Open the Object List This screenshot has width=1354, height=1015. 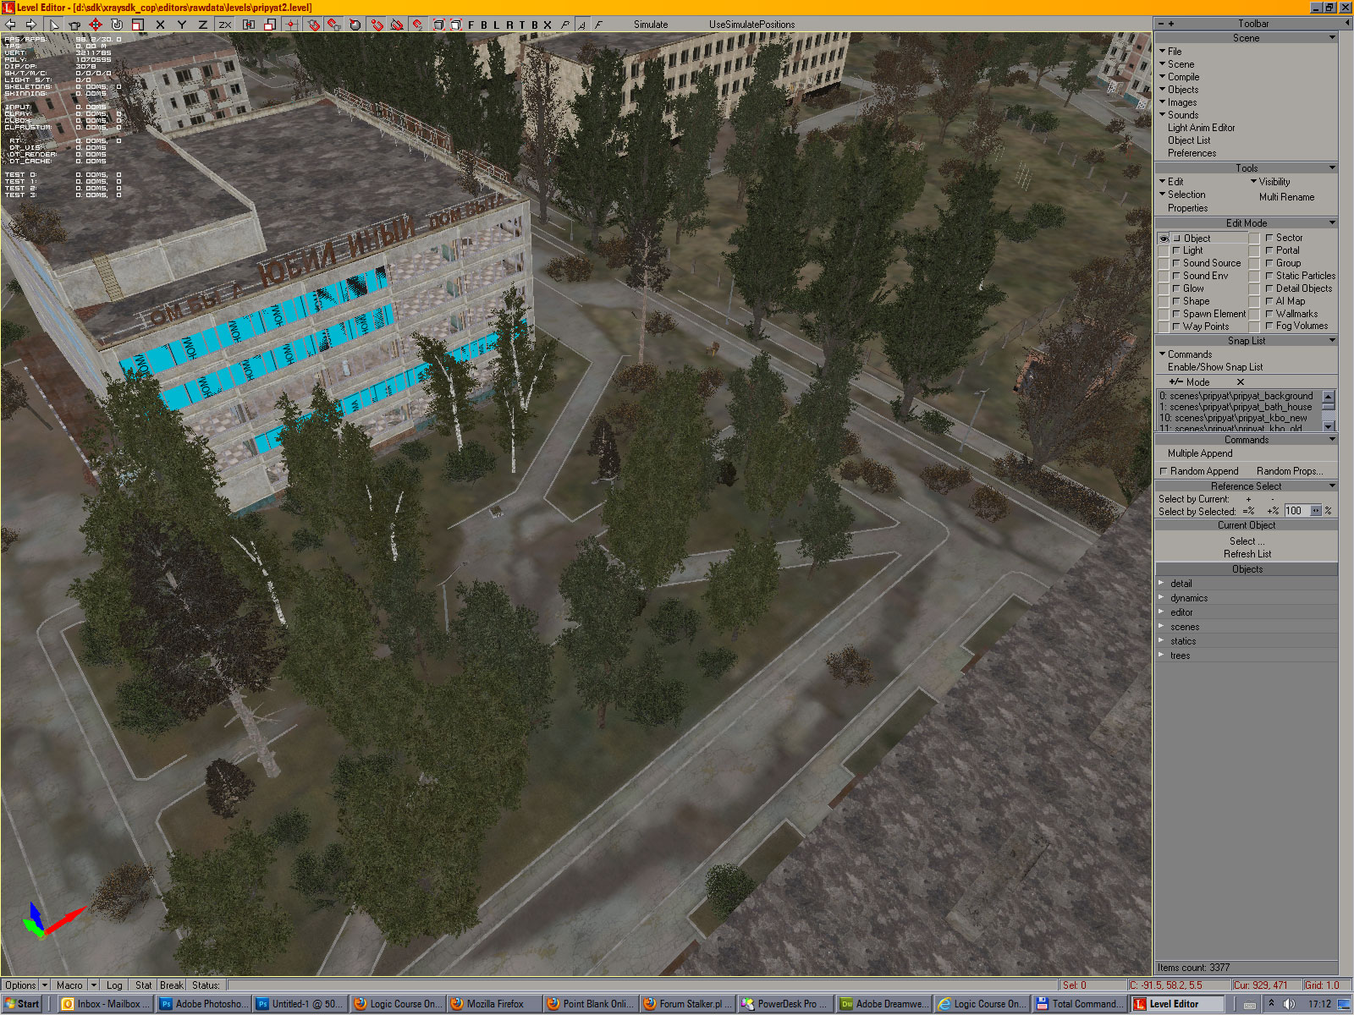click(1189, 140)
